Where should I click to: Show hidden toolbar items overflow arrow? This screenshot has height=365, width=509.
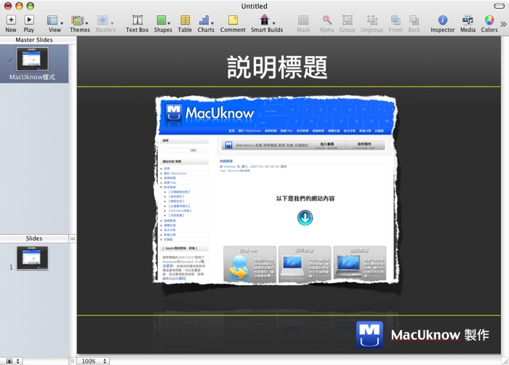[x=503, y=24]
